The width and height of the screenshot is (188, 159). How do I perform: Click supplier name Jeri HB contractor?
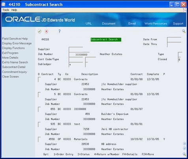pyautogui.click(x=115, y=129)
